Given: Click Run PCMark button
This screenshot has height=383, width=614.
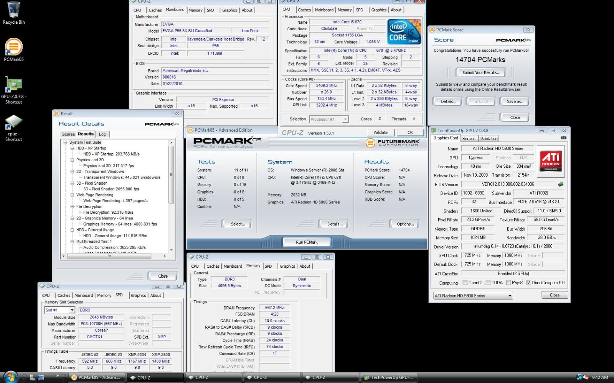Looking at the screenshot, I should (307, 242).
